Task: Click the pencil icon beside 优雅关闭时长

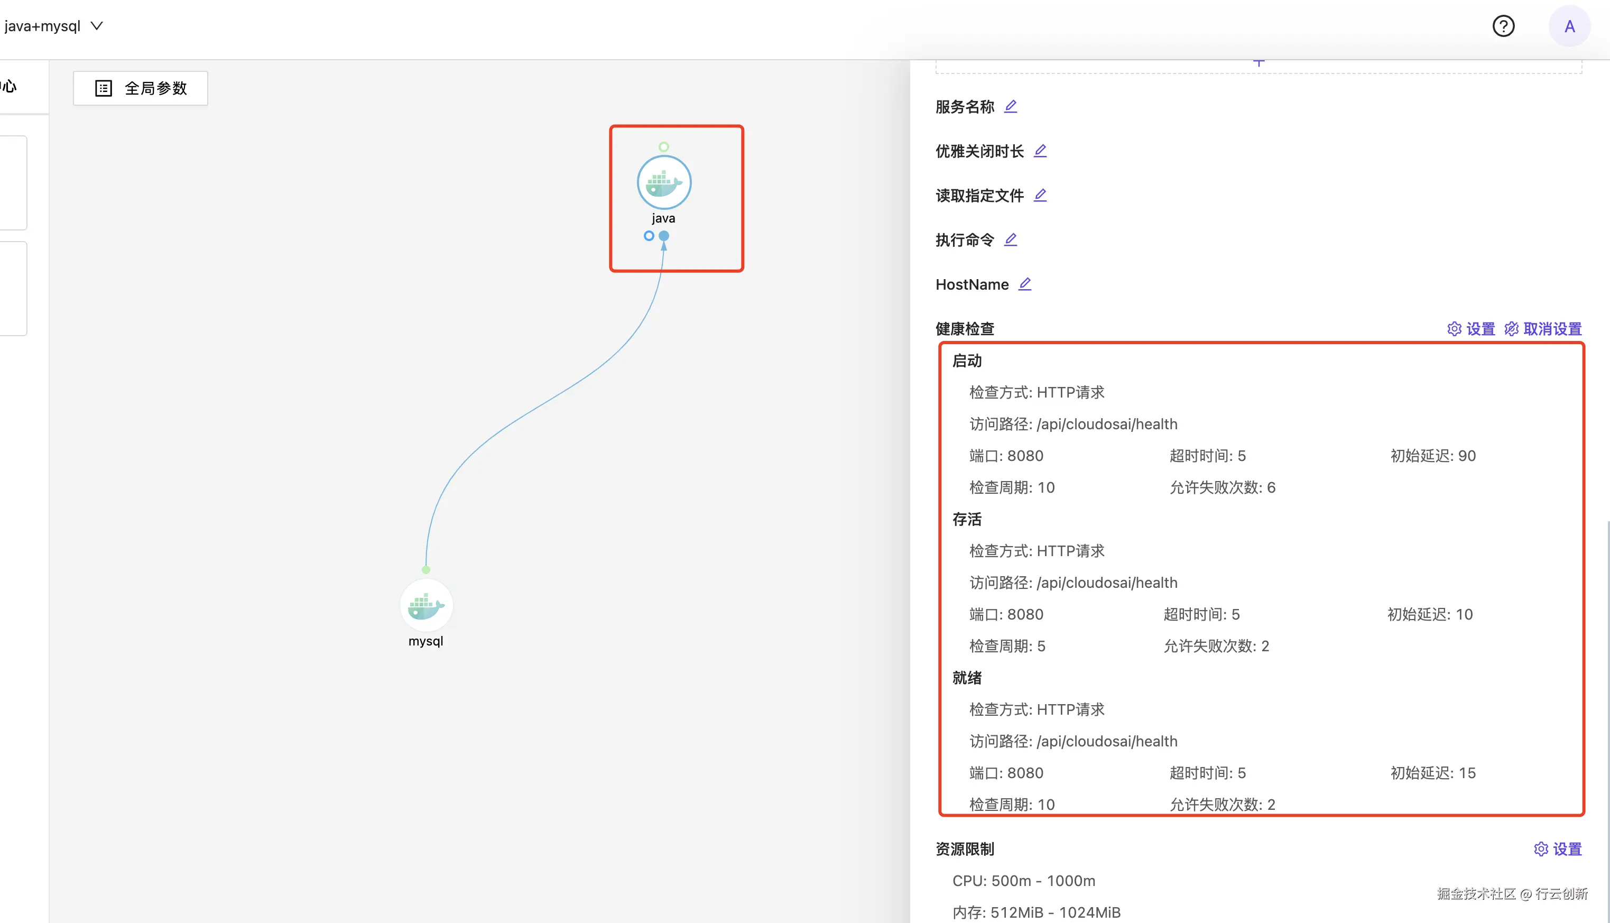Action: tap(1040, 151)
